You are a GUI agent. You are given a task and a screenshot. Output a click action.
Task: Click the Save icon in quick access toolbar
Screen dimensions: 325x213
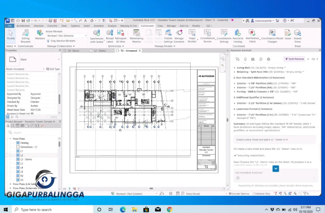23,20
